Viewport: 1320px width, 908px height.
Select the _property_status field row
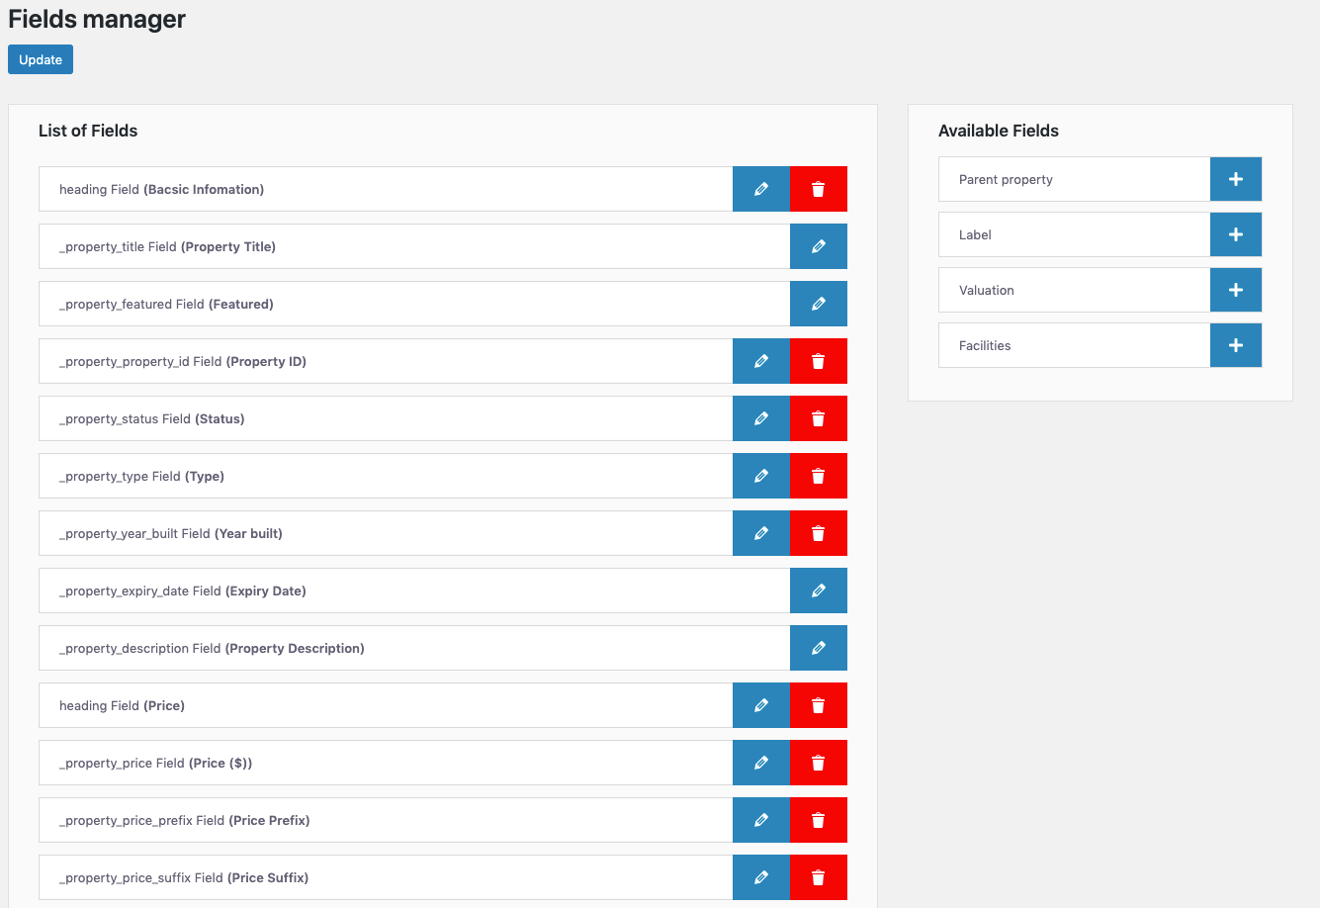(386, 418)
